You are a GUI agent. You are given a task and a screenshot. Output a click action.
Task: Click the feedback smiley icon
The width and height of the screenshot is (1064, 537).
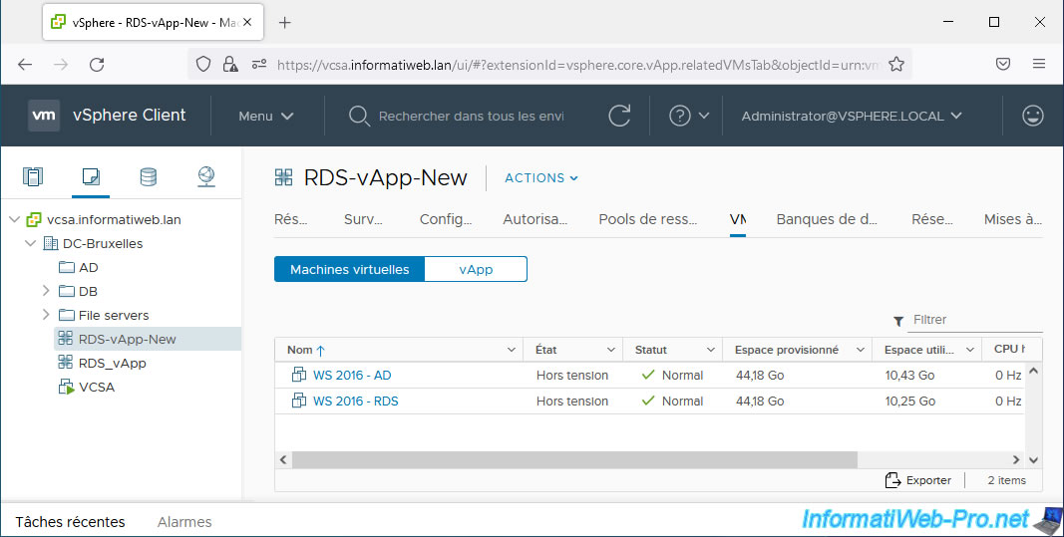(x=1033, y=116)
